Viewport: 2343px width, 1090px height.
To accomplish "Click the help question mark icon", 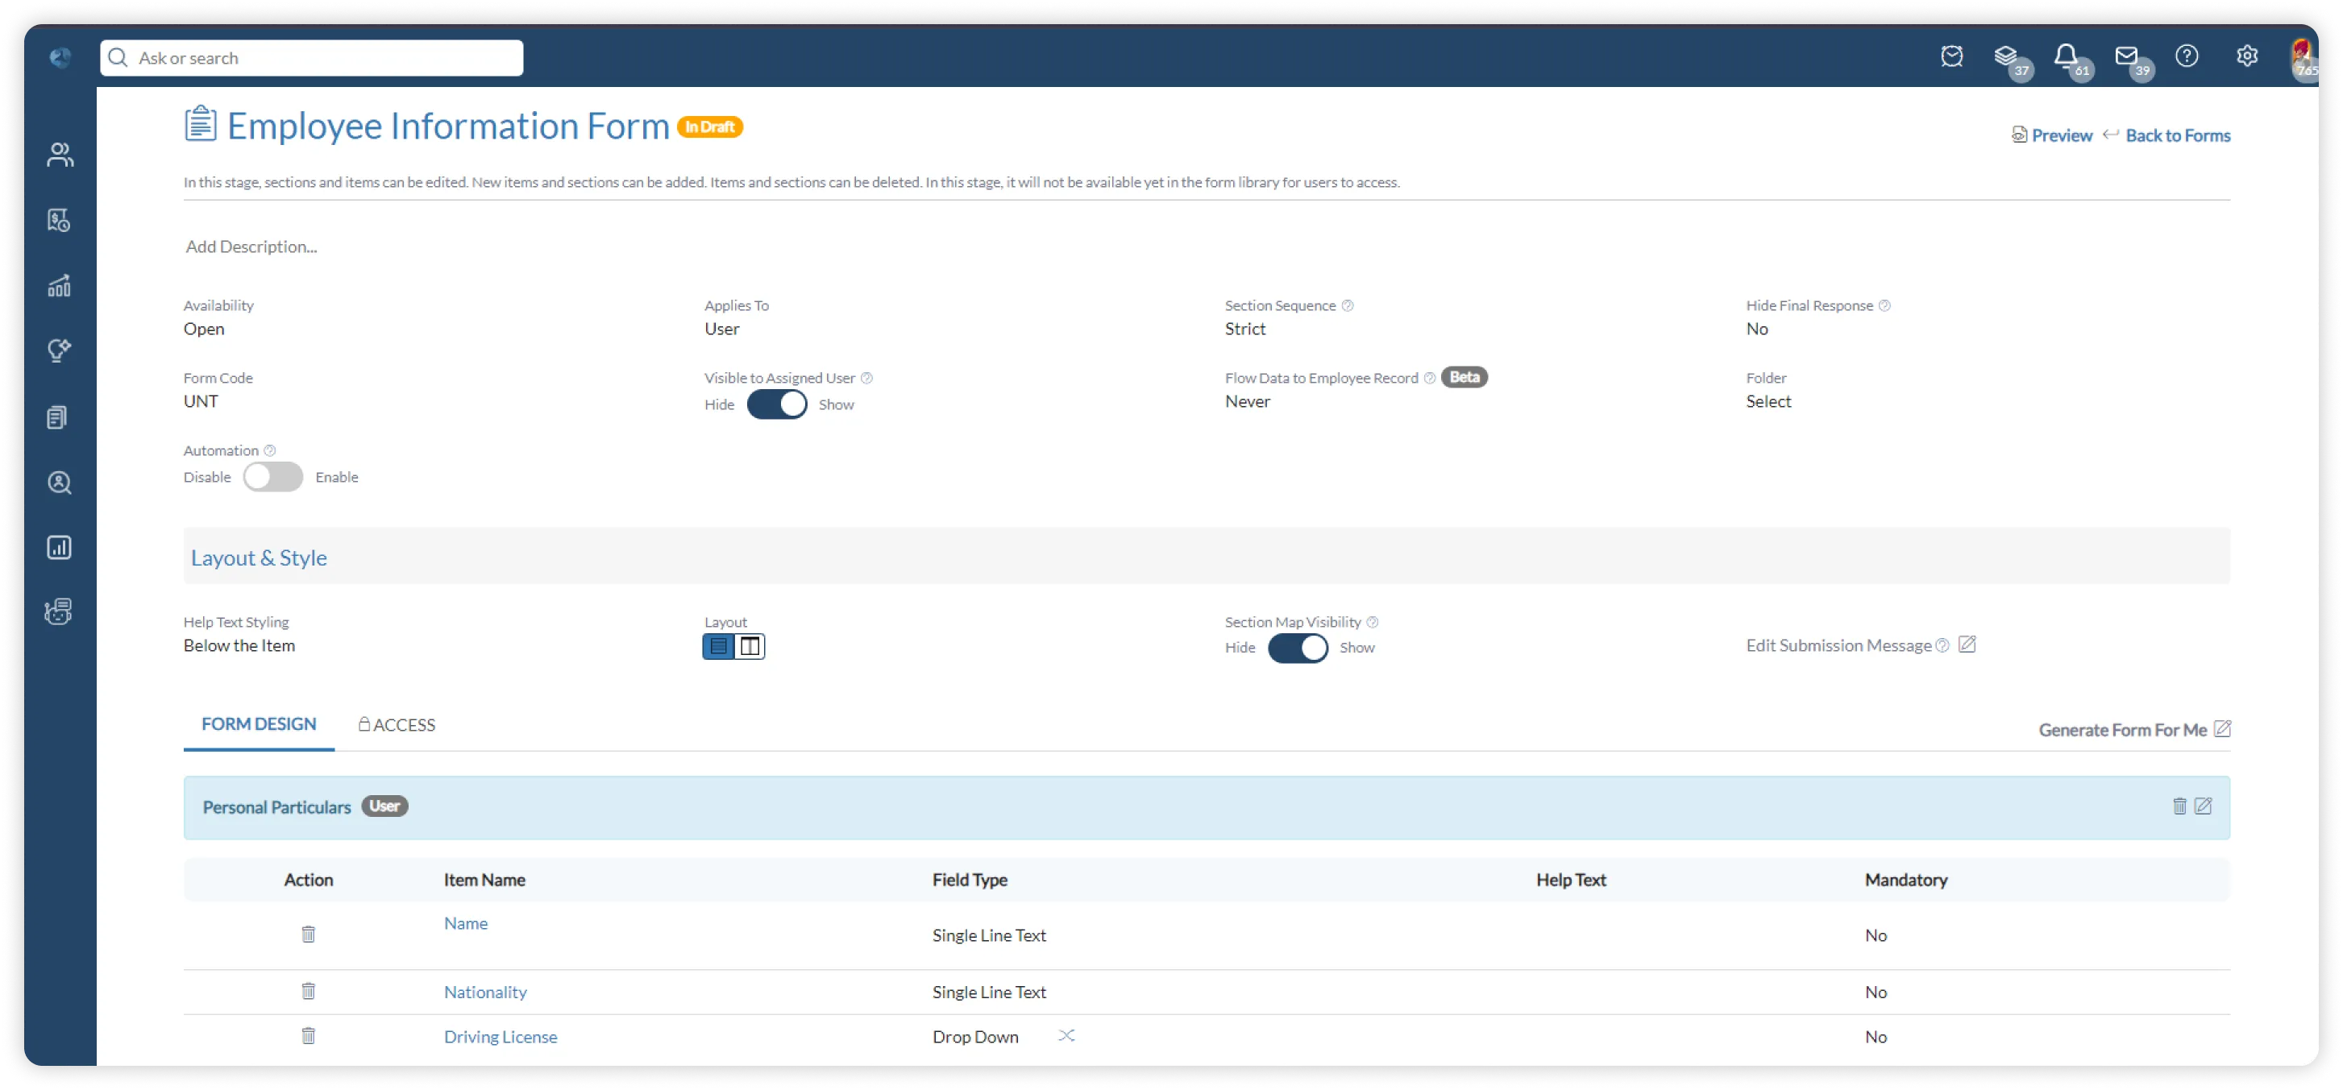I will pyautogui.click(x=2187, y=56).
